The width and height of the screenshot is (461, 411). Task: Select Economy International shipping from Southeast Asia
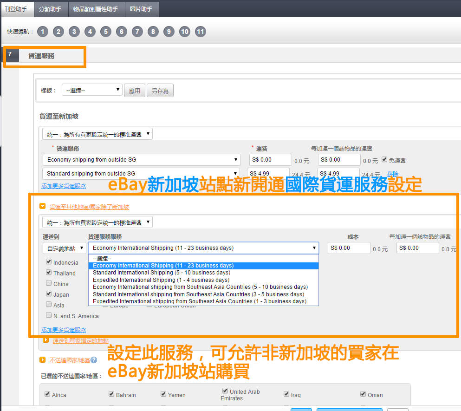[203, 287]
